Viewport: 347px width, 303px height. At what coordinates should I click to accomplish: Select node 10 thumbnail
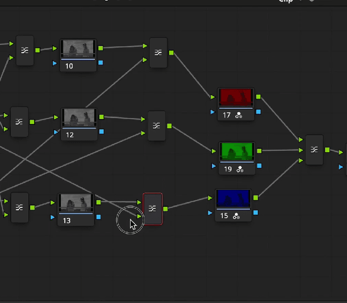78,48
